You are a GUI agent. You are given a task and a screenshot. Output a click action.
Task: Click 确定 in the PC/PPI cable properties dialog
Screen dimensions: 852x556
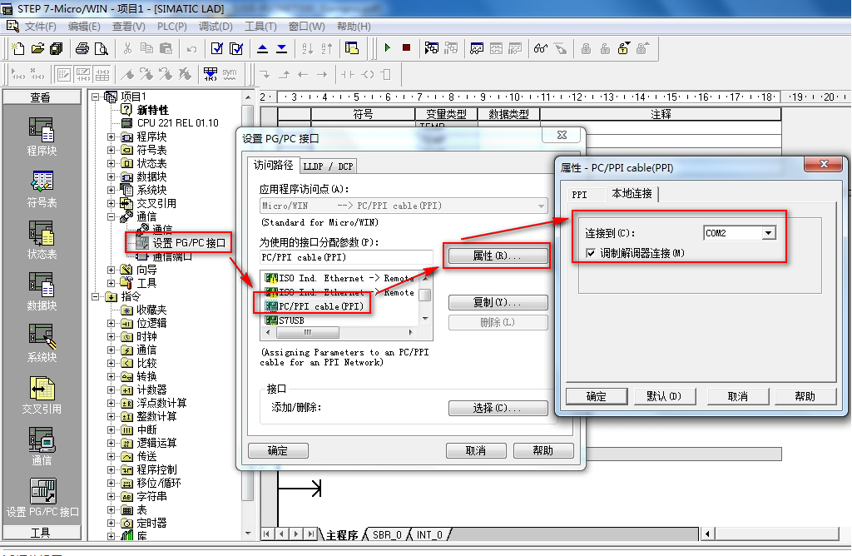point(596,396)
